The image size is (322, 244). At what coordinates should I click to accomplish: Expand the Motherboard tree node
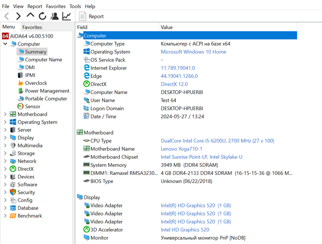tap(5, 114)
